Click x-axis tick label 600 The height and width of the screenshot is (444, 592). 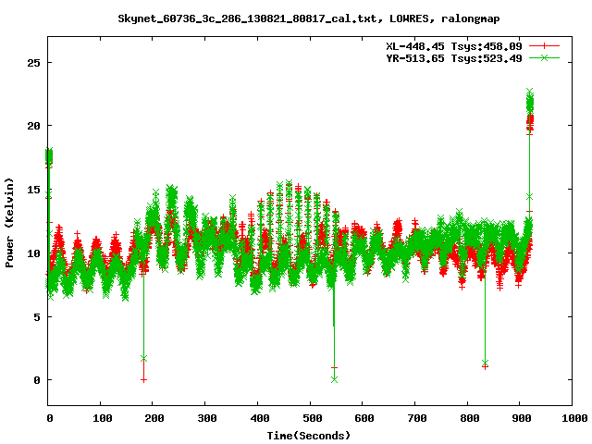364,418
